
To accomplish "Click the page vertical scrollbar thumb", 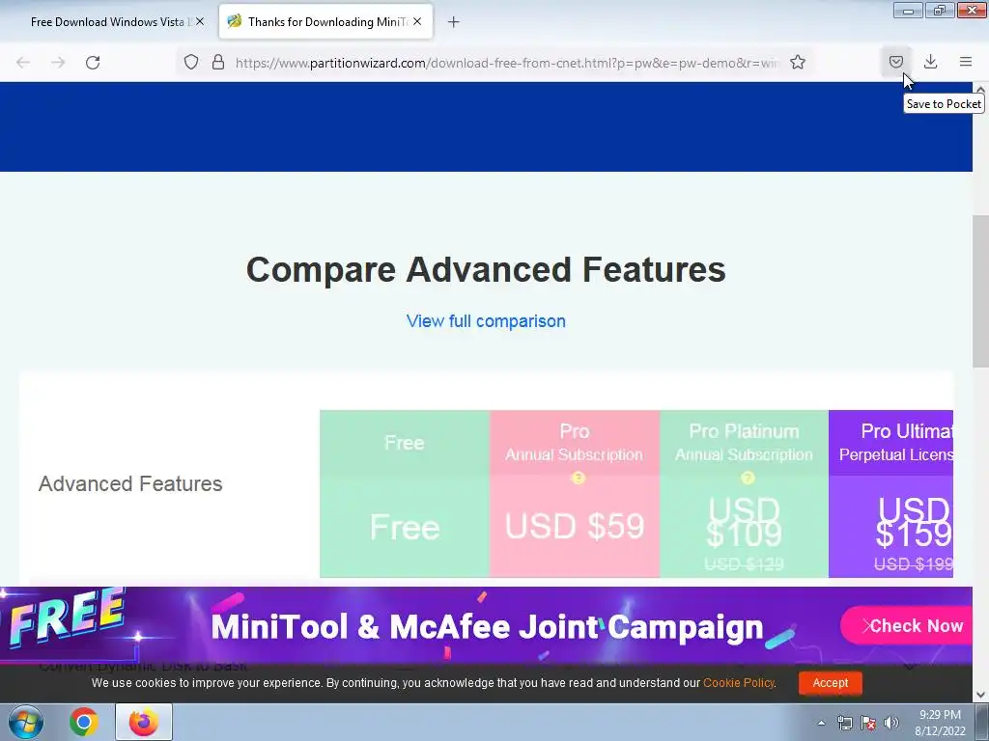I will (x=980, y=291).
